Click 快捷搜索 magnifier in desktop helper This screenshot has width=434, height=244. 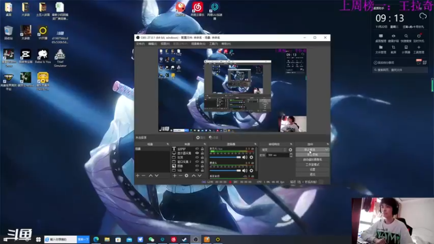coord(406,36)
